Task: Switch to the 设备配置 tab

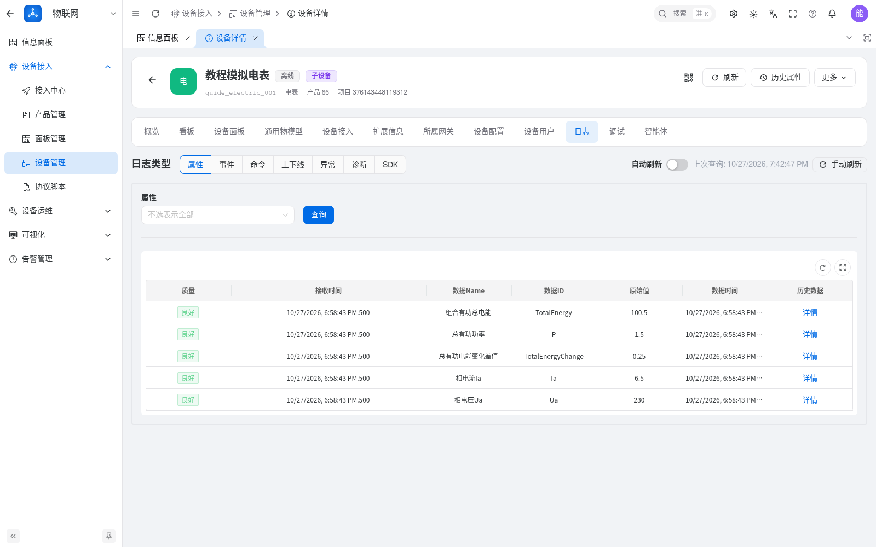Action: tap(489, 132)
